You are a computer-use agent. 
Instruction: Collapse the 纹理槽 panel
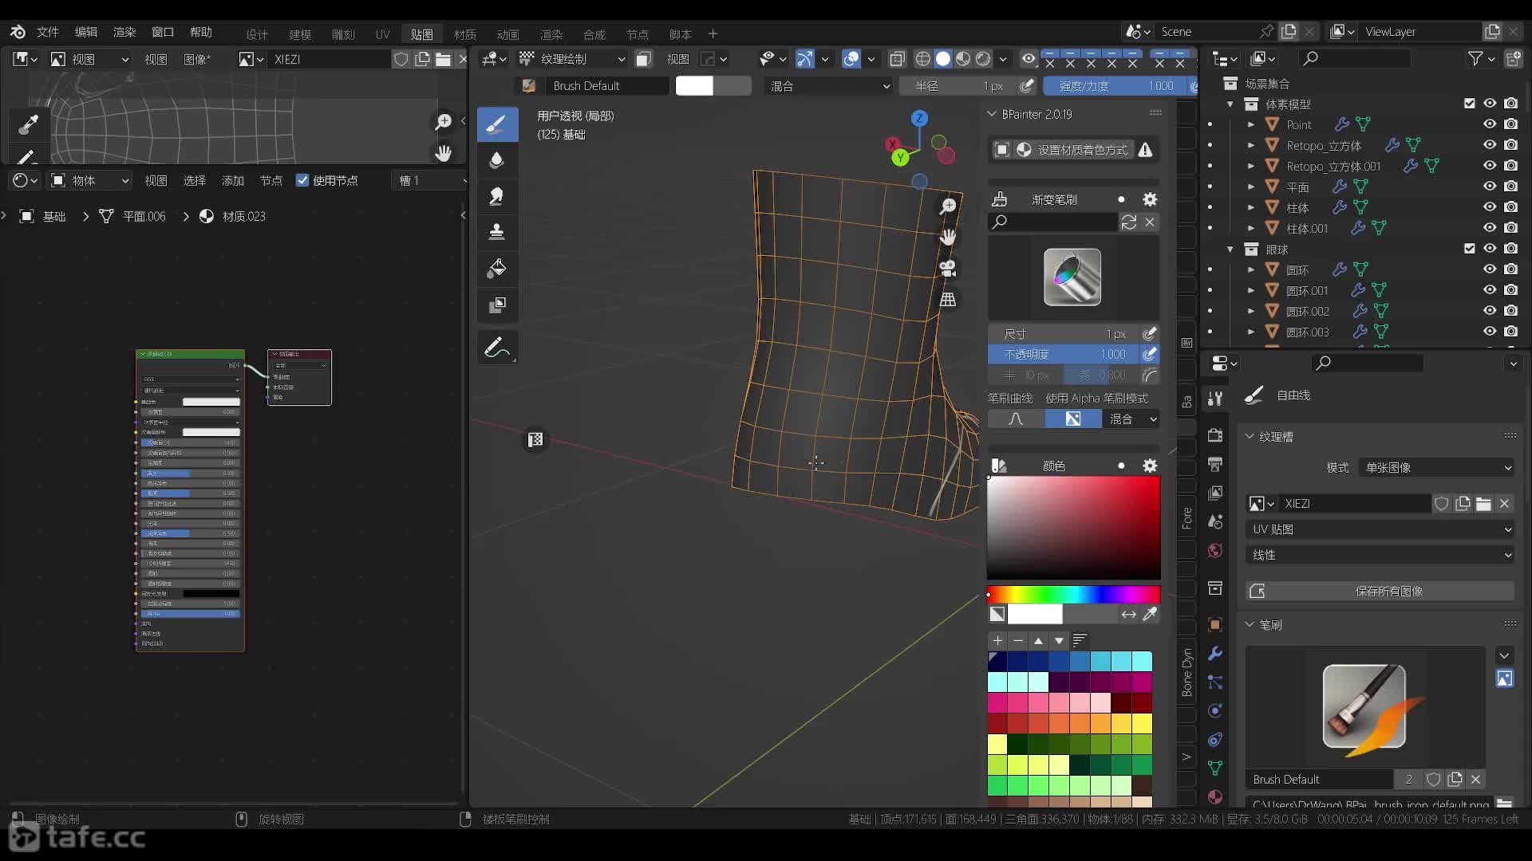point(1250,437)
